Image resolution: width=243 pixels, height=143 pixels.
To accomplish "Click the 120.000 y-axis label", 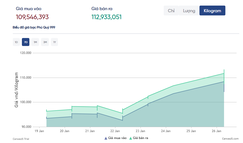I will pos(26,53).
